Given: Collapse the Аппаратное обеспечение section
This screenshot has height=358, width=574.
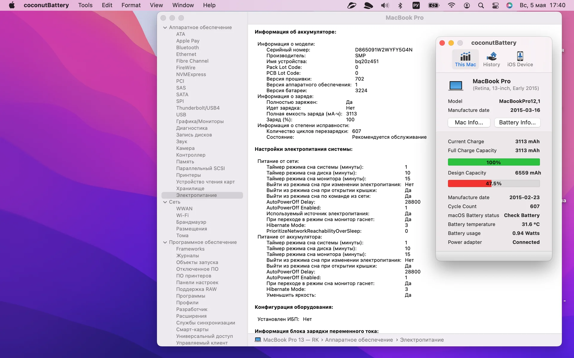Looking at the screenshot, I should [165, 27].
